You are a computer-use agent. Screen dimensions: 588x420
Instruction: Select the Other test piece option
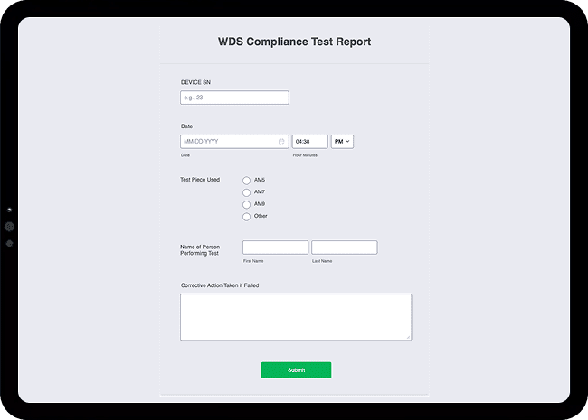246,217
